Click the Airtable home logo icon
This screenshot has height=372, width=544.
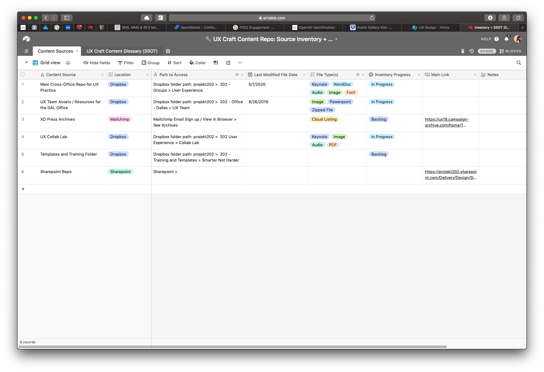coord(26,39)
